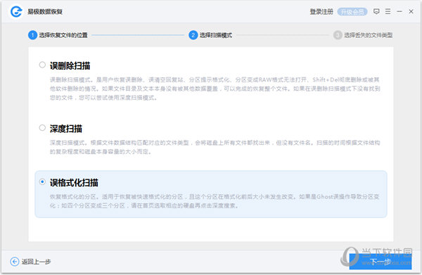Click the back arrow circle icon
This screenshot has width=422, height=275.
pos(15,261)
